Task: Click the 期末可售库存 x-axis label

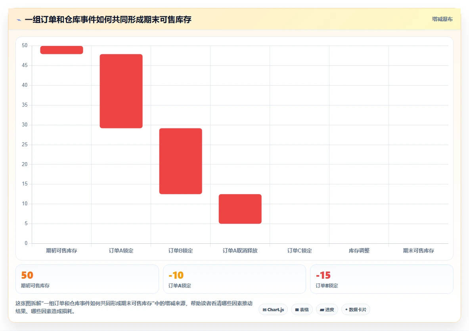Action: tap(418, 251)
